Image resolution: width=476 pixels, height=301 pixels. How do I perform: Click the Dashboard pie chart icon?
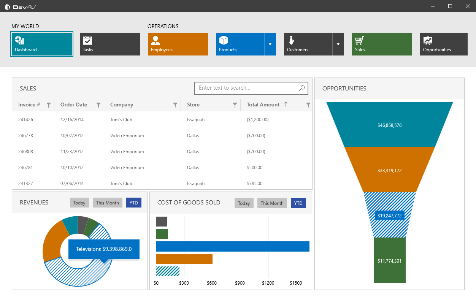(x=19, y=40)
